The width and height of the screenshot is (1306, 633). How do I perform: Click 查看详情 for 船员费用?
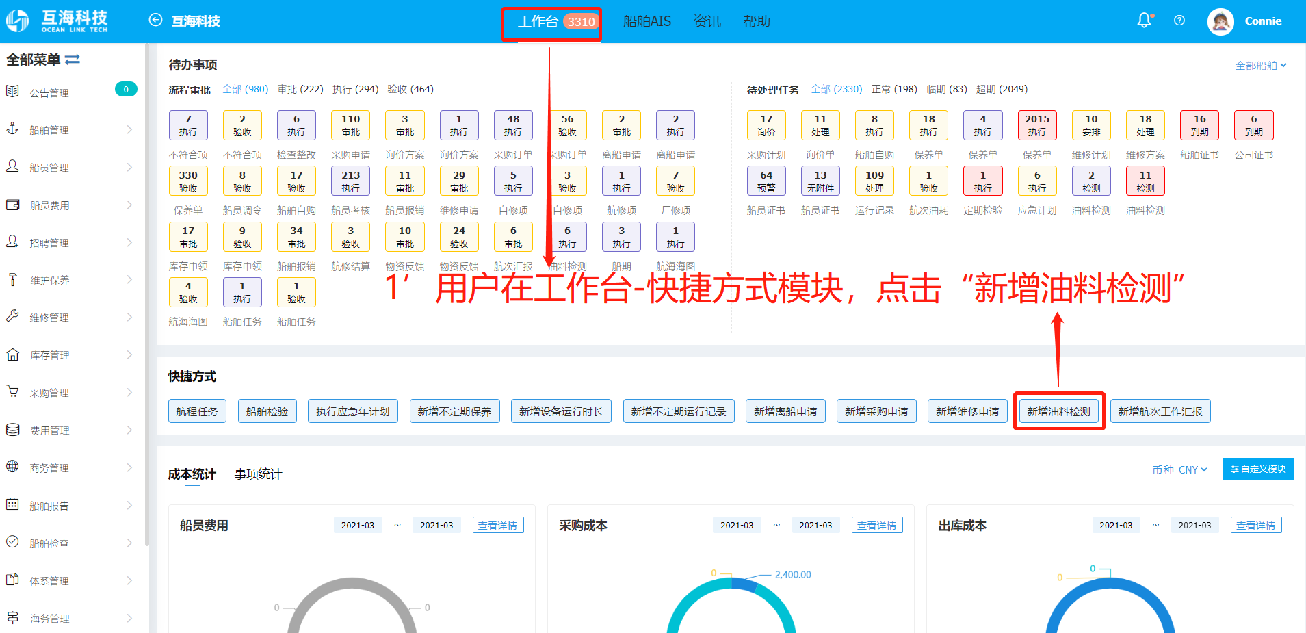tap(498, 526)
